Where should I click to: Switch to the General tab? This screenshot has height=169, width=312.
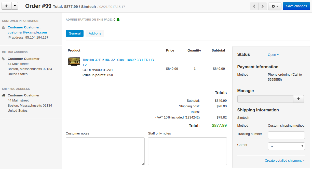tap(75, 33)
